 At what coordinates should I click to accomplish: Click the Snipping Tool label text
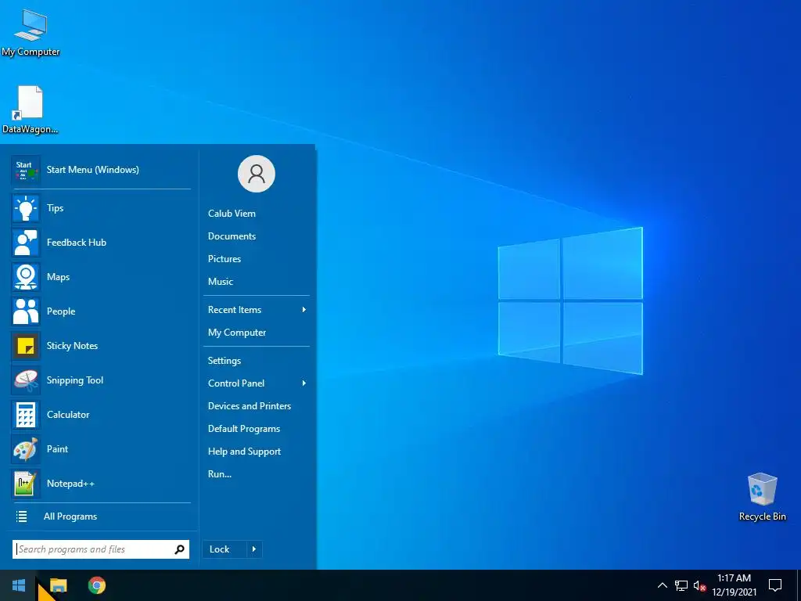tap(74, 380)
